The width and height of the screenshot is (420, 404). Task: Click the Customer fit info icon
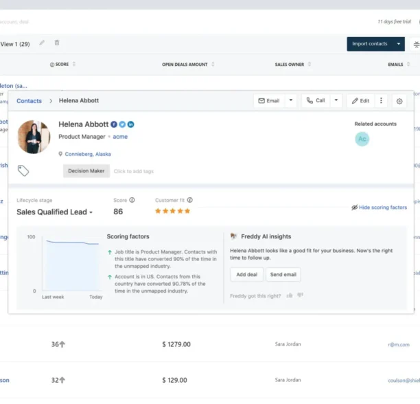[x=190, y=200]
